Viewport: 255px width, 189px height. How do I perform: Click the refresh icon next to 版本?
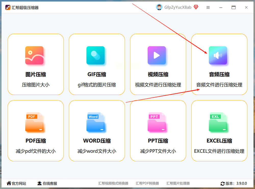coord(222,184)
